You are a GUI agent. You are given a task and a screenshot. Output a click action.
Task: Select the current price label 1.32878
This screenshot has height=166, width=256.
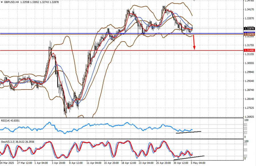249,29
